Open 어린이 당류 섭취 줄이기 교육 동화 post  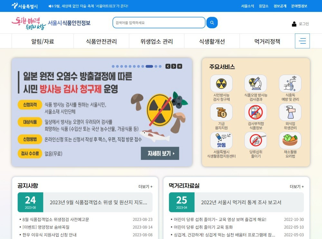click(203, 227)
